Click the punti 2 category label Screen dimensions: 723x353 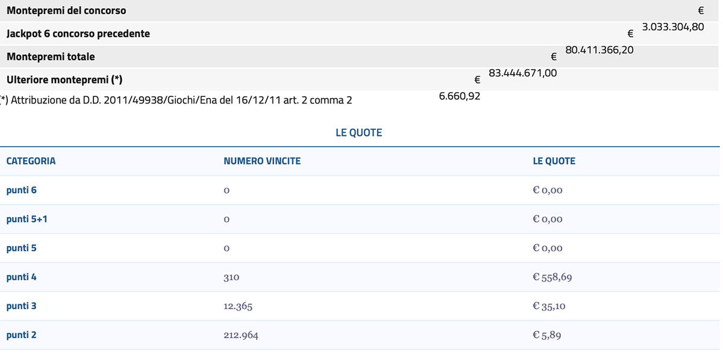(22, 334)
